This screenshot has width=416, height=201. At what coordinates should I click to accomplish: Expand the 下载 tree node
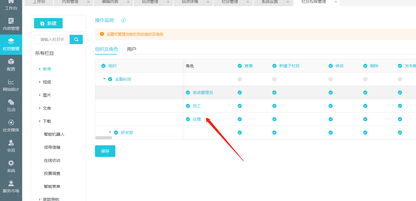(40, 121)
